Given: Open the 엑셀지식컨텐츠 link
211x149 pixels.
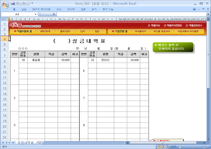Looking at the screenshot, I should tap(173, 25).
